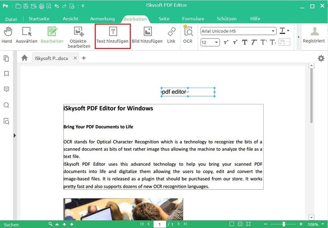This screenshot has width=328, height=228.
Task: Switch to the Bearbeiten tab
Action: point(135,19)
